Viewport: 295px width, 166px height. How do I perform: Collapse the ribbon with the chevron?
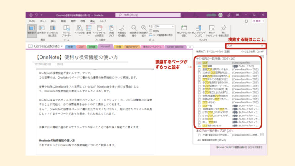[x=265, y=40]
